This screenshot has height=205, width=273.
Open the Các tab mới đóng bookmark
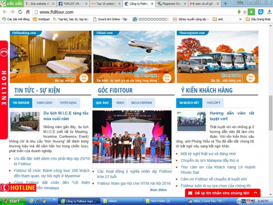pyautogui.click(x=16, y=19)
